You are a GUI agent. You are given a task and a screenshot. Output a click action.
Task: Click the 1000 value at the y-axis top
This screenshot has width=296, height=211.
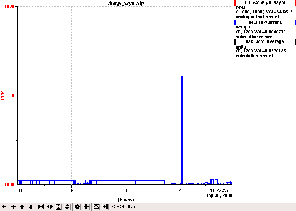[x=9, y=6]
